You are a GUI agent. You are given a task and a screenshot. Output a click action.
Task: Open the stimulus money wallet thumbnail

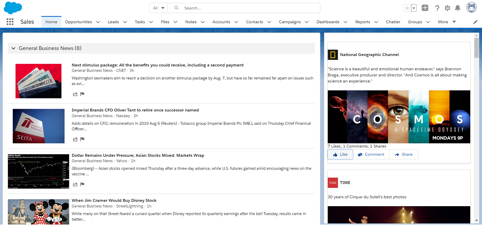pyautogui.click(x=38, y=81)
